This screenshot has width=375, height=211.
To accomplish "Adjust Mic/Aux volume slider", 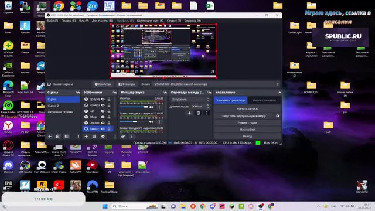I will (x=134, y=107).
